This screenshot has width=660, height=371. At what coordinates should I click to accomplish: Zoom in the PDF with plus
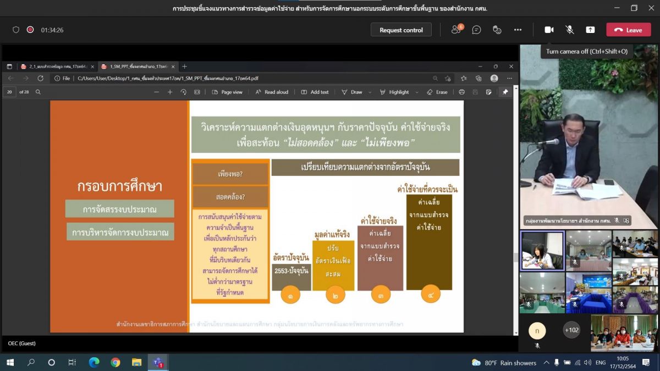tap(170, 92)
